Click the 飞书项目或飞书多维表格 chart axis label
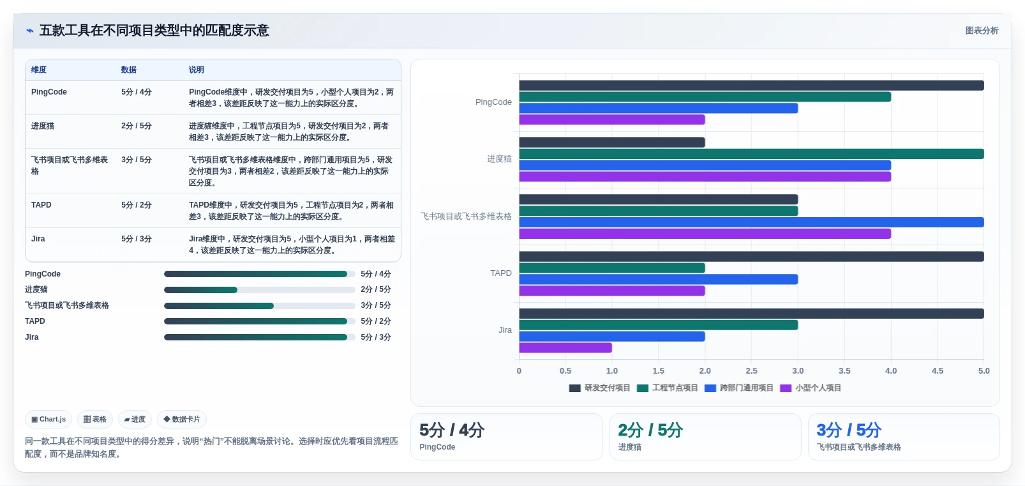1025x486 pixels. click(466, 216)
